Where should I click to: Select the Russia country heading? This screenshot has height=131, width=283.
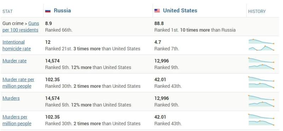pos(62,11)
